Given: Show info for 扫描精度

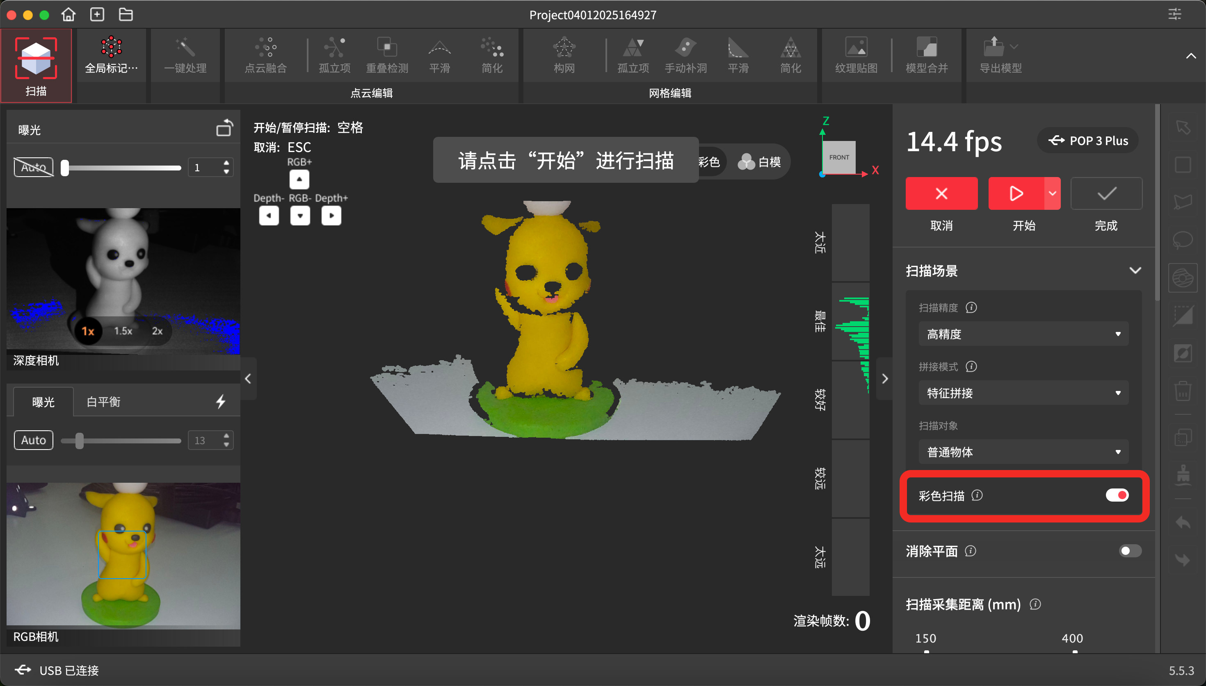Looking at the screenshot, I should pos(971,308).
